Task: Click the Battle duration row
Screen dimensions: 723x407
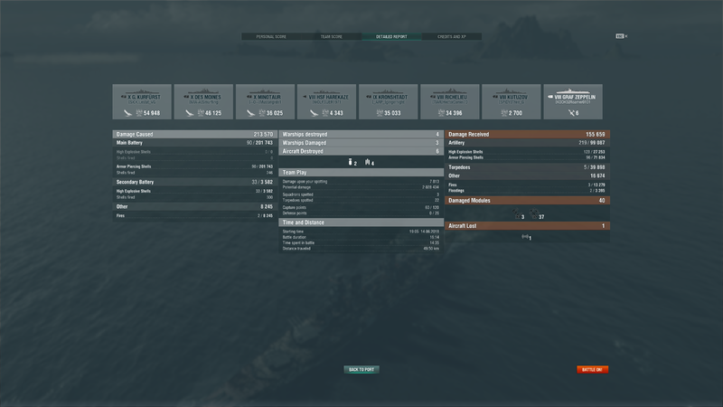Action: (x=361, y=237)
